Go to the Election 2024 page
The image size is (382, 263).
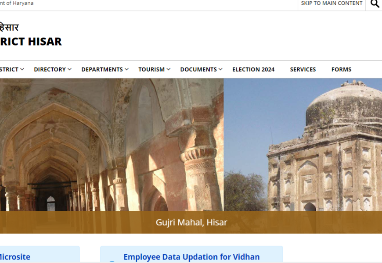coord(253,70)
